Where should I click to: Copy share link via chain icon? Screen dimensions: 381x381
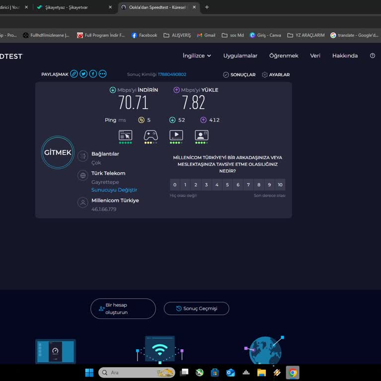coord(74,74)
